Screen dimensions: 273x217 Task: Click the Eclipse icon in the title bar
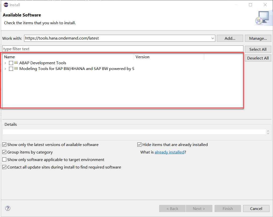pos(6,5)
